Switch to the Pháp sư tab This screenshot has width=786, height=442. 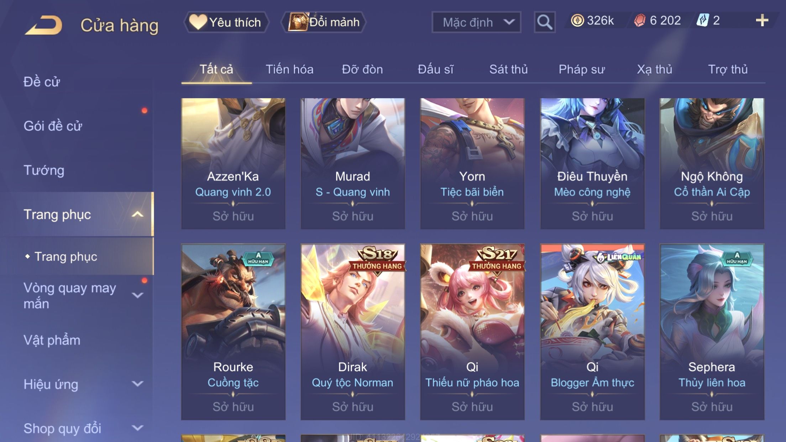tap(582, 69)
